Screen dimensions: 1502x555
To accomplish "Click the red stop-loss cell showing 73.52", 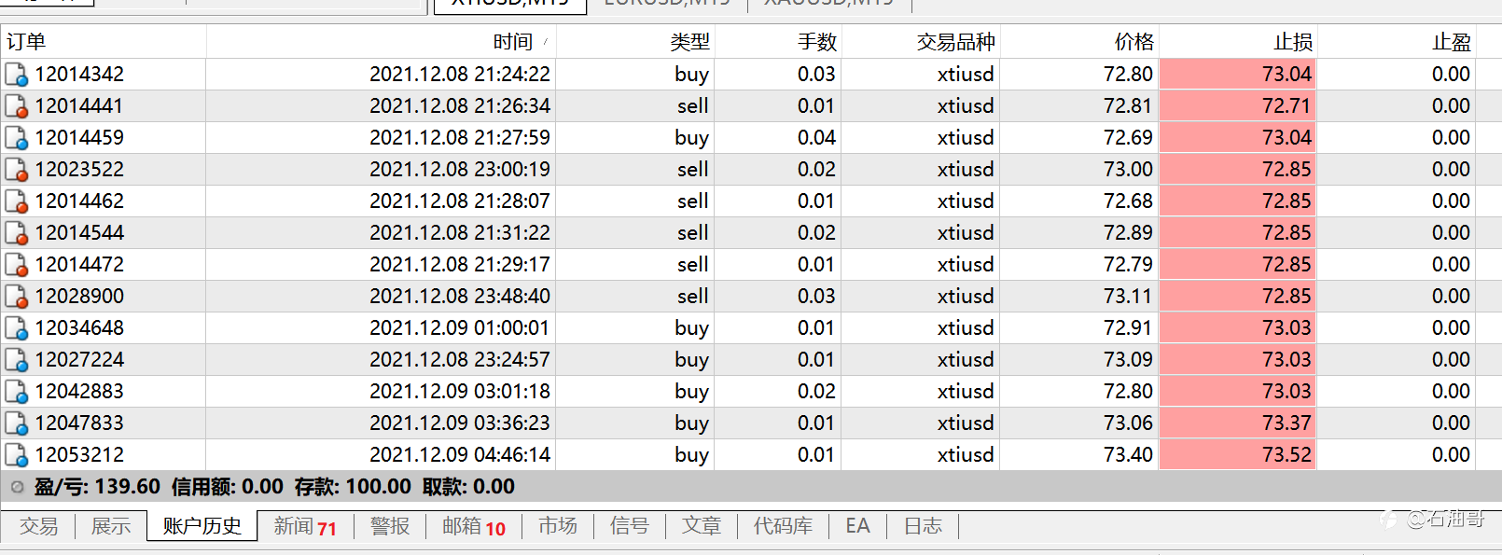I will [1238, 455].
